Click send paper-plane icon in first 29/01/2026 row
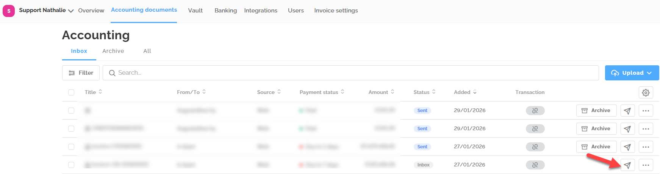 (x=627, y=111)
